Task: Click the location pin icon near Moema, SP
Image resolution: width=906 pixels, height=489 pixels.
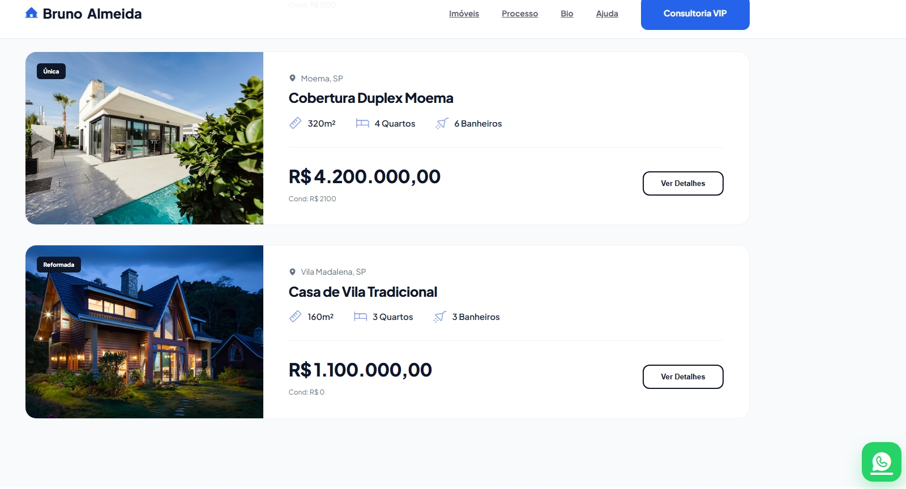Action: tap(293, 78)
